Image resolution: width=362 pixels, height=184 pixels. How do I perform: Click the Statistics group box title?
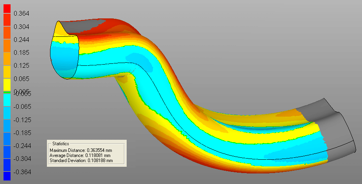(x=60, y=144)
